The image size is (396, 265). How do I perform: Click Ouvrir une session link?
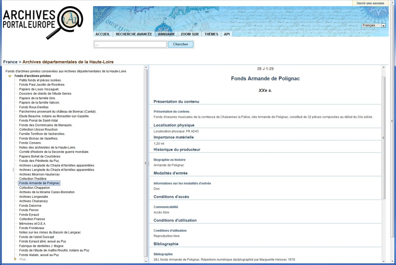370,3
